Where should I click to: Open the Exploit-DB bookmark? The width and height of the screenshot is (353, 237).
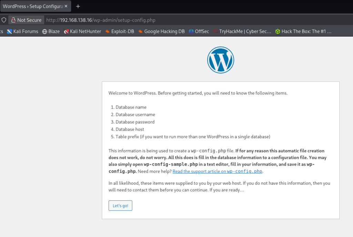[120, 31]
